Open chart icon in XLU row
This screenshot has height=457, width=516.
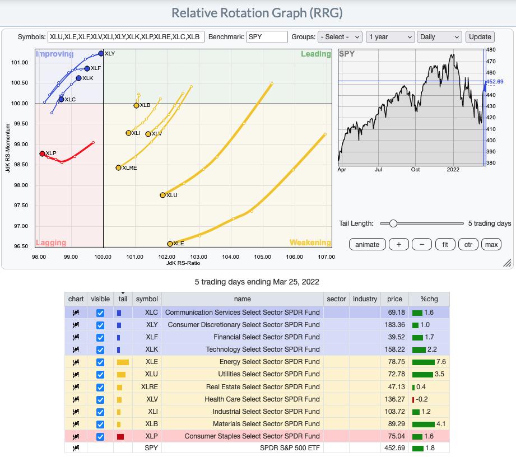76,375
